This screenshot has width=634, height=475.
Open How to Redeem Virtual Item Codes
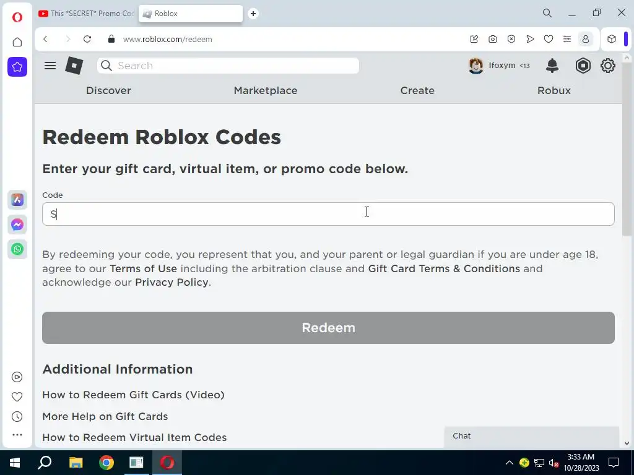(134, 437)
